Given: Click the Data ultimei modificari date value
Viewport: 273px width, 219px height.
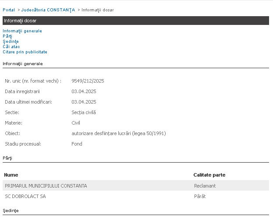Looking at the screenshot, I should click(x=84, y=102).
